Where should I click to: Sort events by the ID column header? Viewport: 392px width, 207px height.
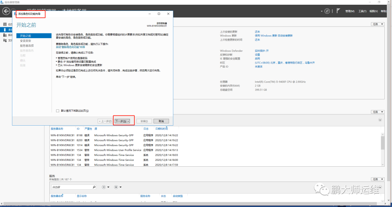[78, 129]
